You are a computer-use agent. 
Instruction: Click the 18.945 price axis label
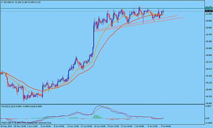pos(209,90)
